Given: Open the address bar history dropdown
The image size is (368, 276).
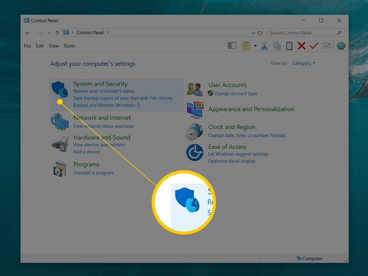Looking at the screenshot, I should pos(253,33).
